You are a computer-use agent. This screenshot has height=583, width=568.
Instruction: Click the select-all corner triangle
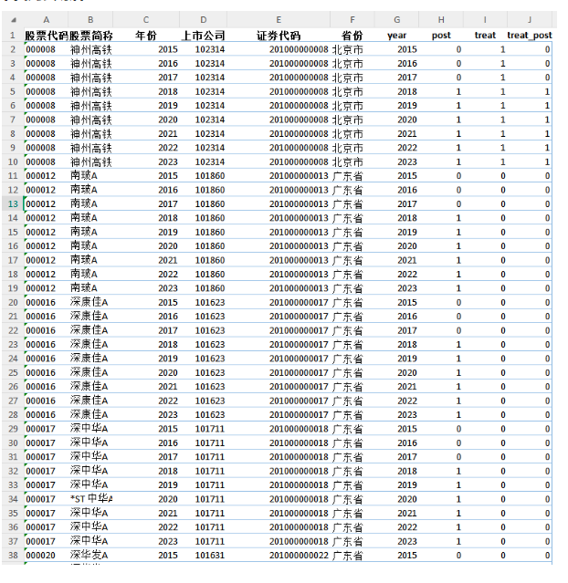click(x=14, y=20)
